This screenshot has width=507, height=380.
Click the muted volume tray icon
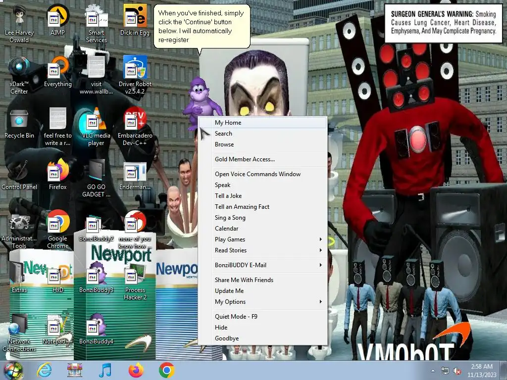coord(457,371)
